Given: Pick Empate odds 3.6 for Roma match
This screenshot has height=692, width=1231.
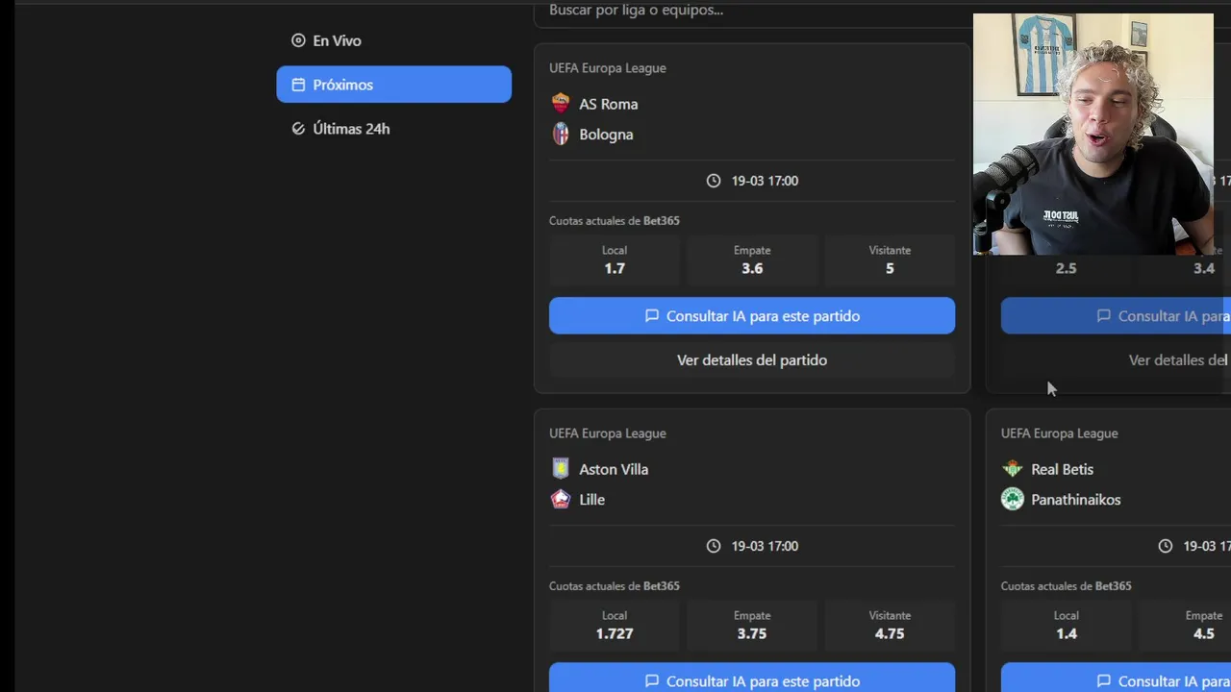Looking at the screenshot, I should [x=752, y=260].
